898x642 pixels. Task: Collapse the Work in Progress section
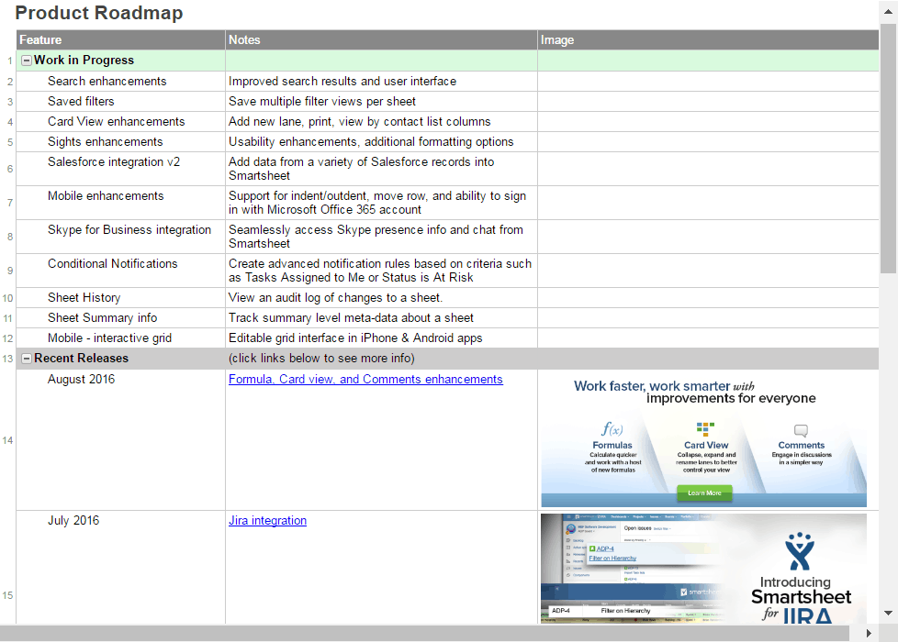tap(27, 61)
